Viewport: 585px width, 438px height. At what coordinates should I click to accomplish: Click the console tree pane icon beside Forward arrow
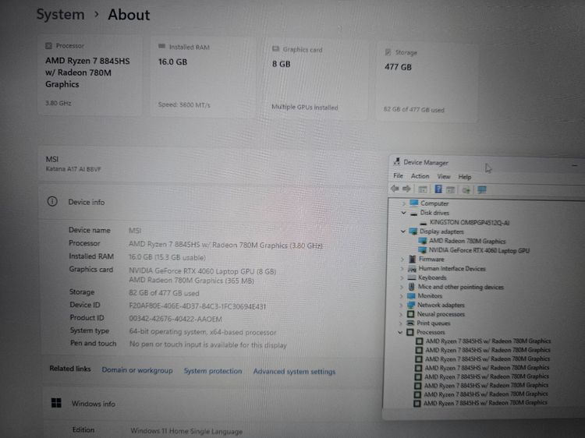(422, 189)
